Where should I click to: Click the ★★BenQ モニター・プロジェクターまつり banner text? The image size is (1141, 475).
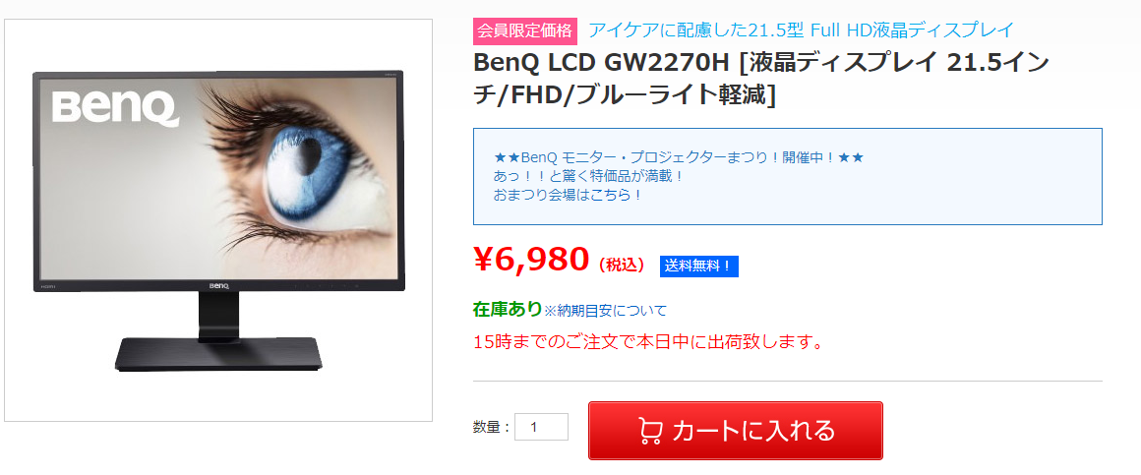[x=678, y=157]
